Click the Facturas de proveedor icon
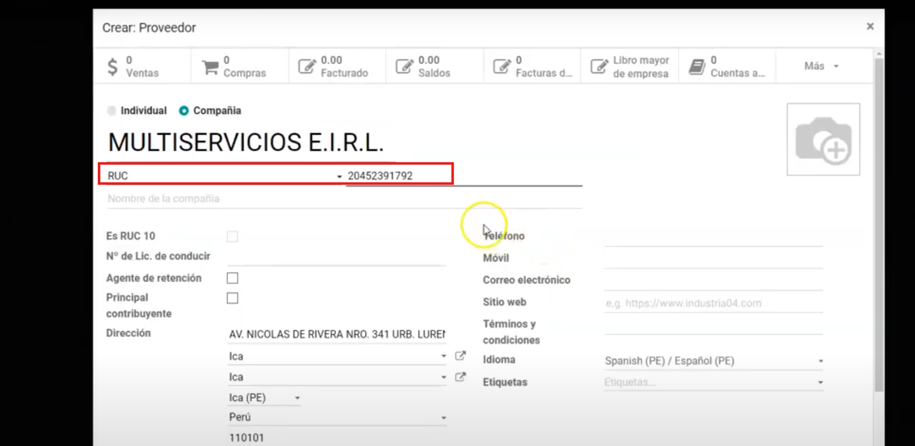 click(x=502, y=65)
